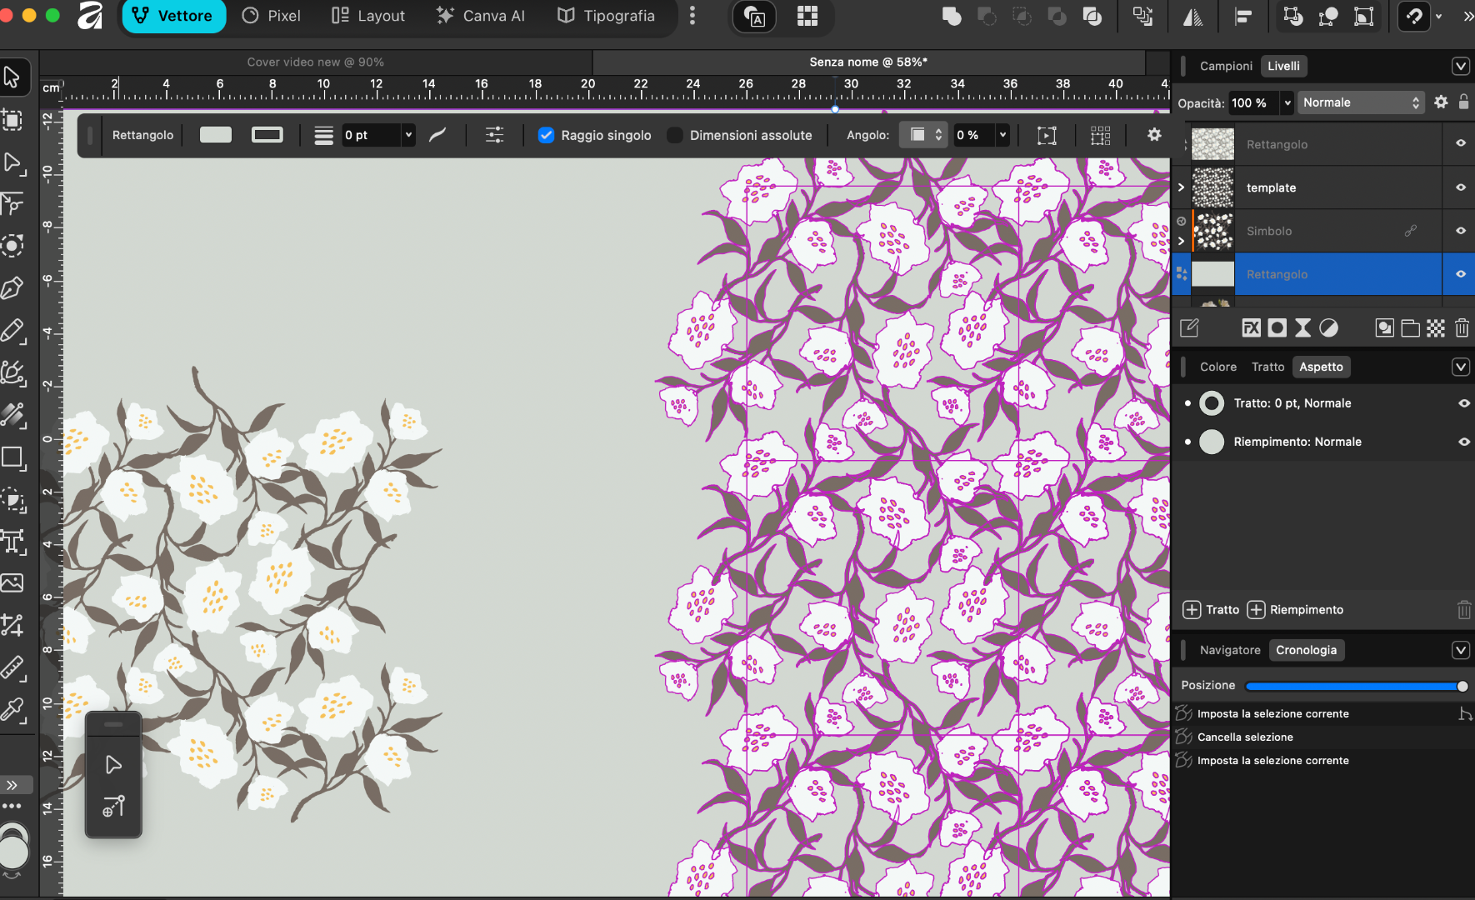Click the add Riempimento button

coord(1296,610)
